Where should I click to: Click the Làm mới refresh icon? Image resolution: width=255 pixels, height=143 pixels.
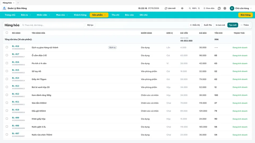coord(166,8)
